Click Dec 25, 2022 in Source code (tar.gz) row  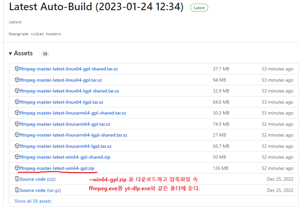pyautogui.click(x=280, y=190)
